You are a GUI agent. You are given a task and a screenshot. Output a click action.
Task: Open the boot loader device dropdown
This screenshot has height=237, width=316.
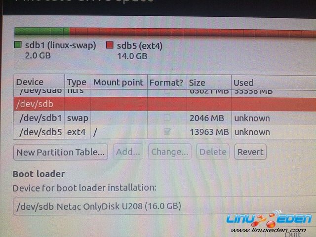click(x=164, y=206)
